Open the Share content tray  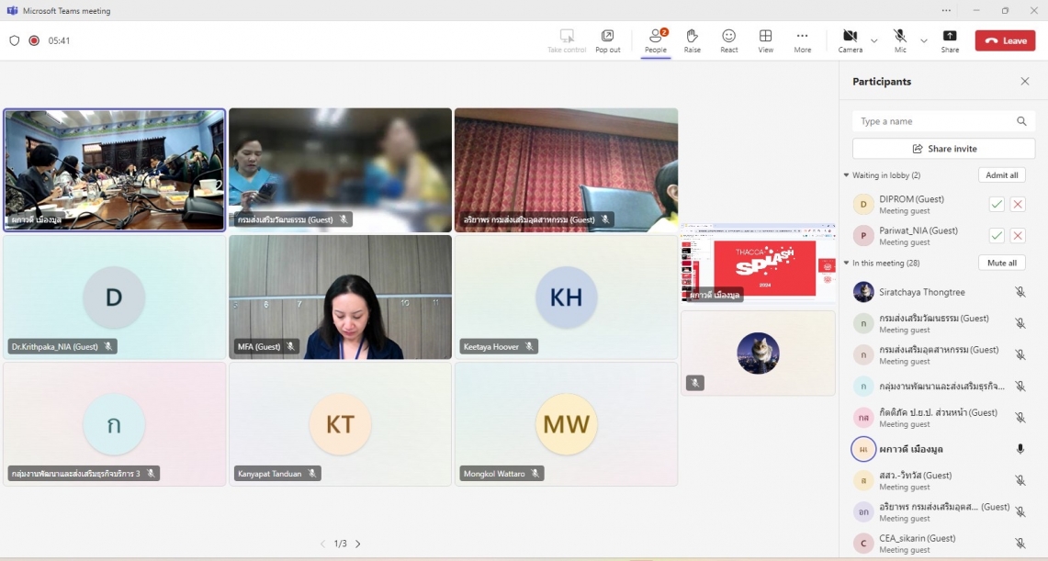tap(949, 40)
